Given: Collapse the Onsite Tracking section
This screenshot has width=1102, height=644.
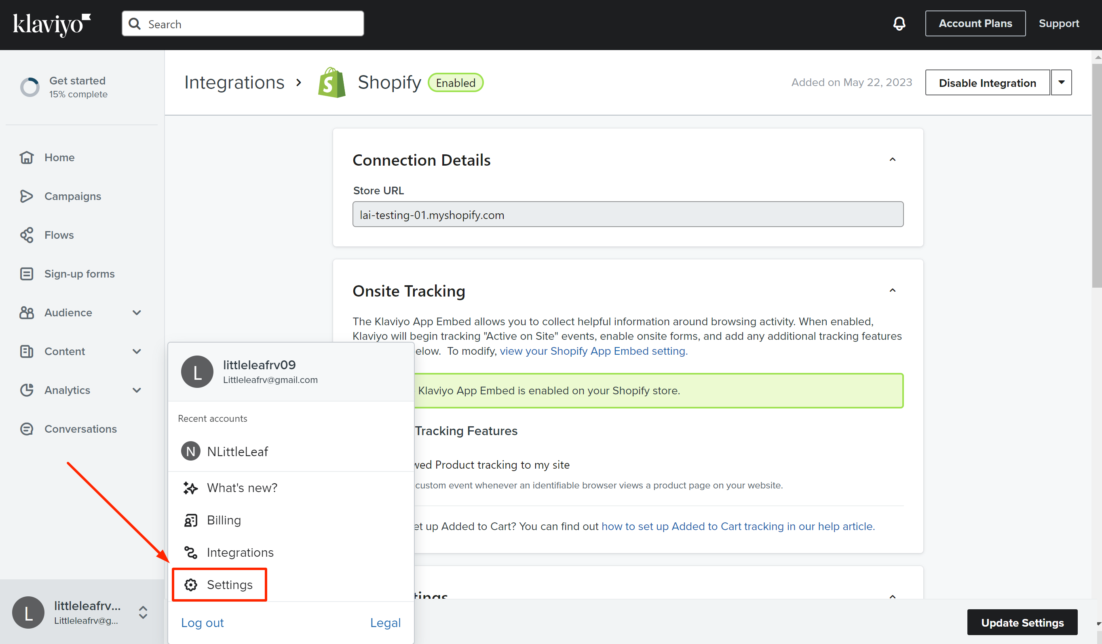Looking at the screenshot, I should pyautogui.click(x=893, y=290).
